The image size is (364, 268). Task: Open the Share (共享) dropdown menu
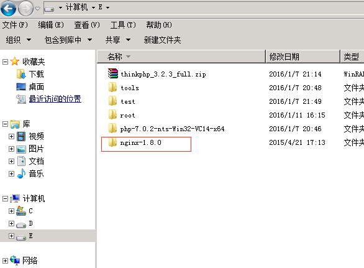(x=118, y=40)
